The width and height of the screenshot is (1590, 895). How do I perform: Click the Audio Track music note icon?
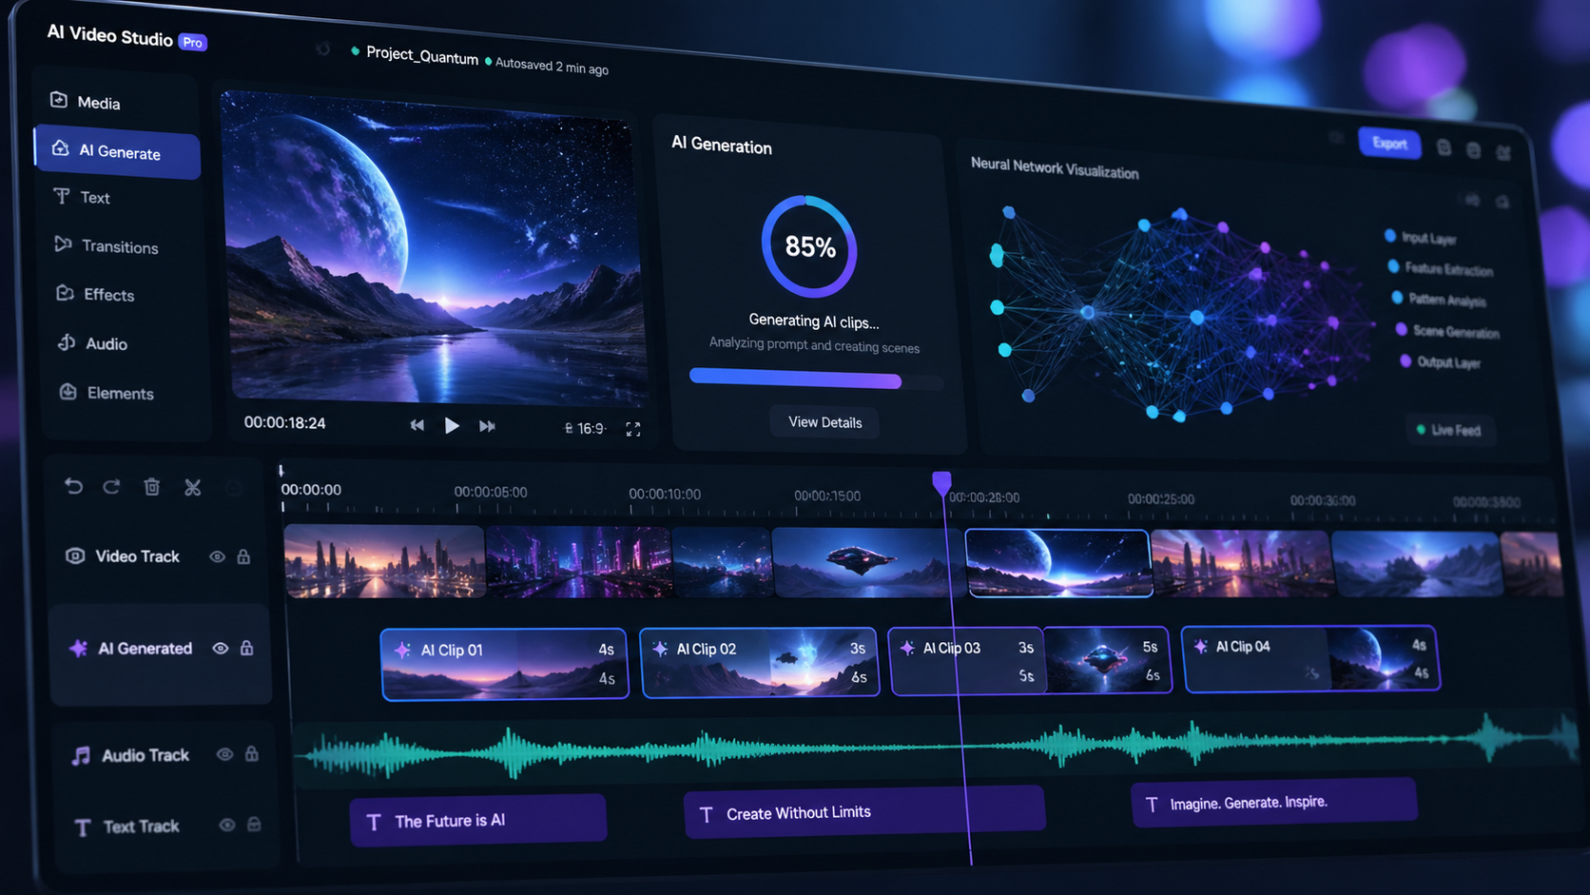point(81,755)
